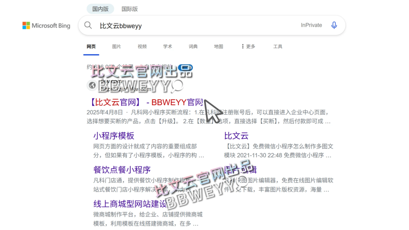Switch to the 词典 tab
The height and width of the screenshot is (230, 409).
pos(193,46)
